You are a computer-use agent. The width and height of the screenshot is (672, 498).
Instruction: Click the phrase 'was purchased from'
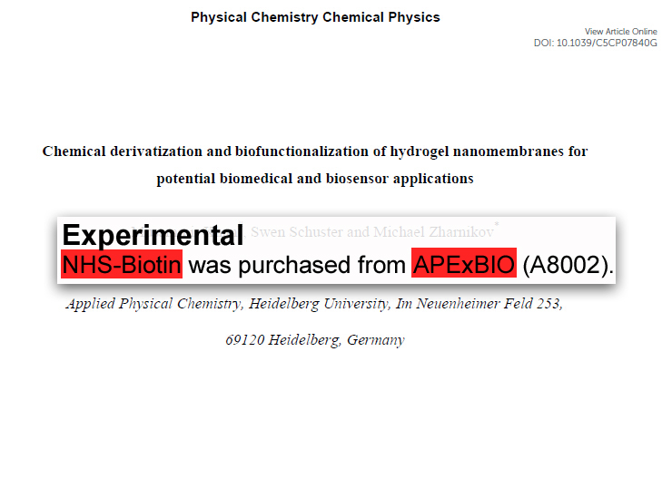(x=297, y=265)
